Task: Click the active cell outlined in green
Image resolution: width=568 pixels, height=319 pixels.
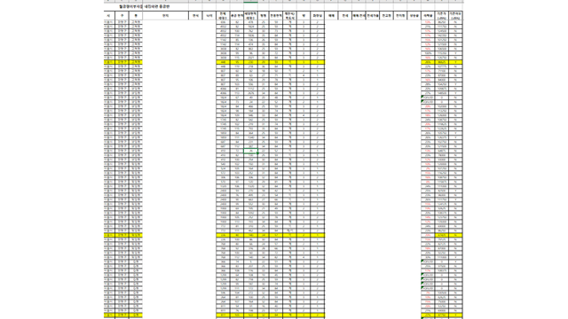Action: click(250, 151)
